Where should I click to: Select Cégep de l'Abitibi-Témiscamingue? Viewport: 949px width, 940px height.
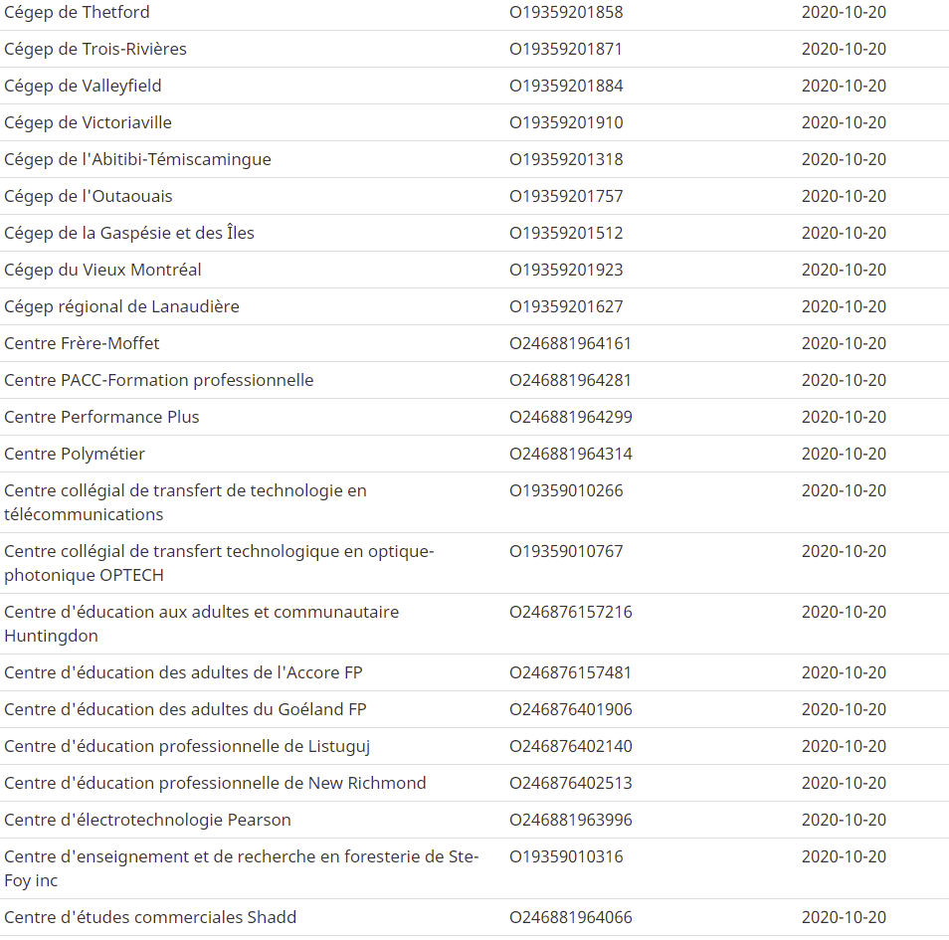(137, 160)
